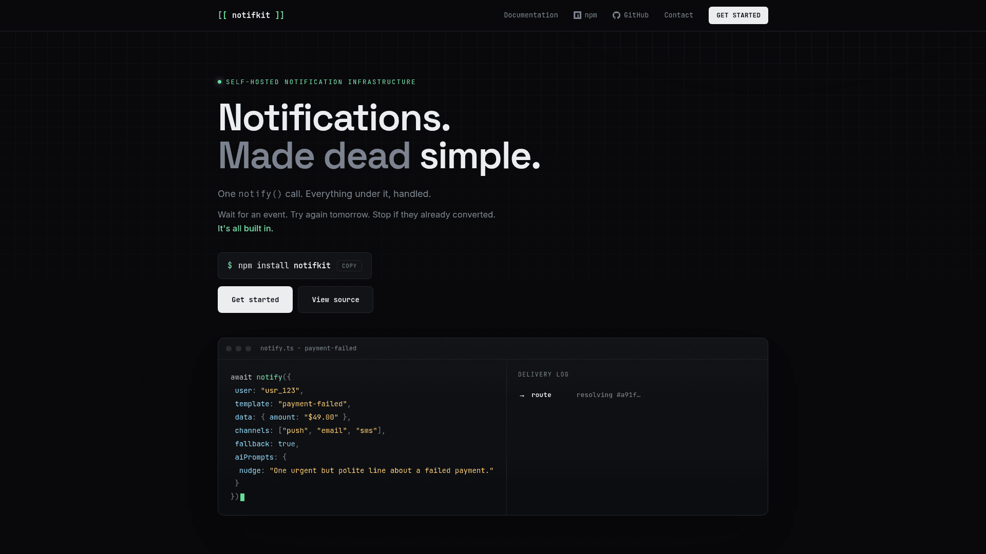Click the green status dot by tagline

[220, 82]
